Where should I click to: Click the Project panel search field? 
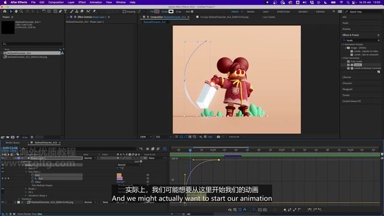[x=32, y=44]
